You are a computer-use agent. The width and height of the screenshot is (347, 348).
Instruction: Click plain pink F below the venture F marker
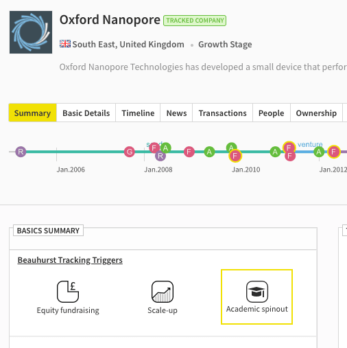(x=290, y=156)
